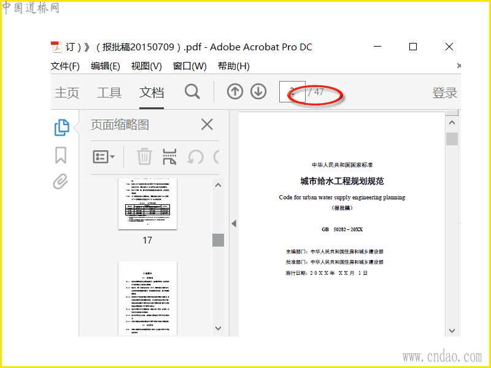Viewport: 491px width, 368px height.
Task: Open the attachments paperclip icon
Action: click(x=60, y=182)
